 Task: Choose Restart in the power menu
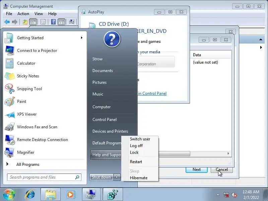pos(136,162)
